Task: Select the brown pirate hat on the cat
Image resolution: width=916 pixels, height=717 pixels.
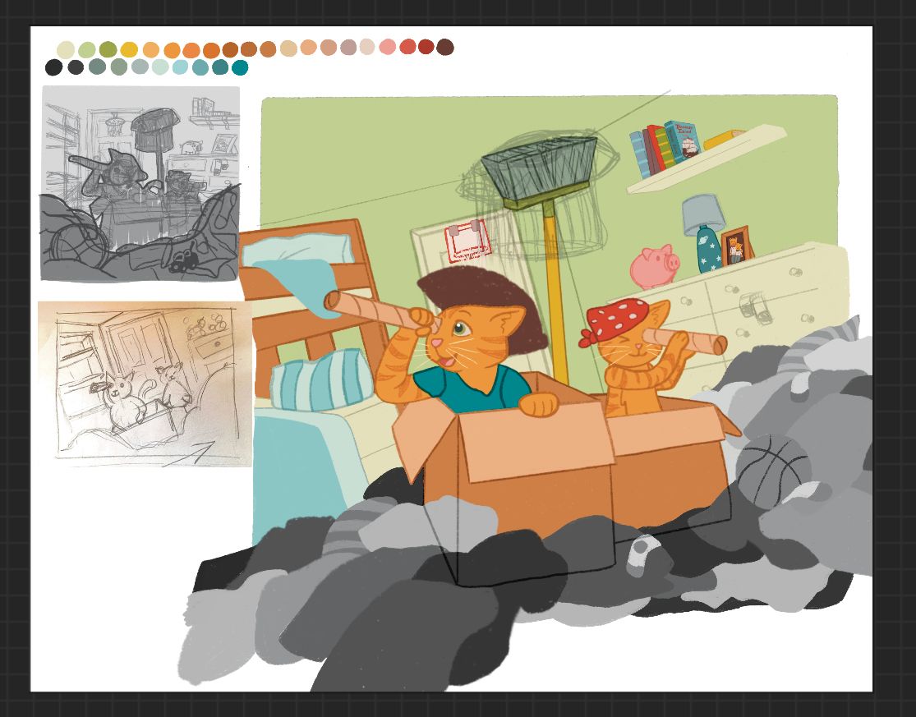Action: click(482, 303)
